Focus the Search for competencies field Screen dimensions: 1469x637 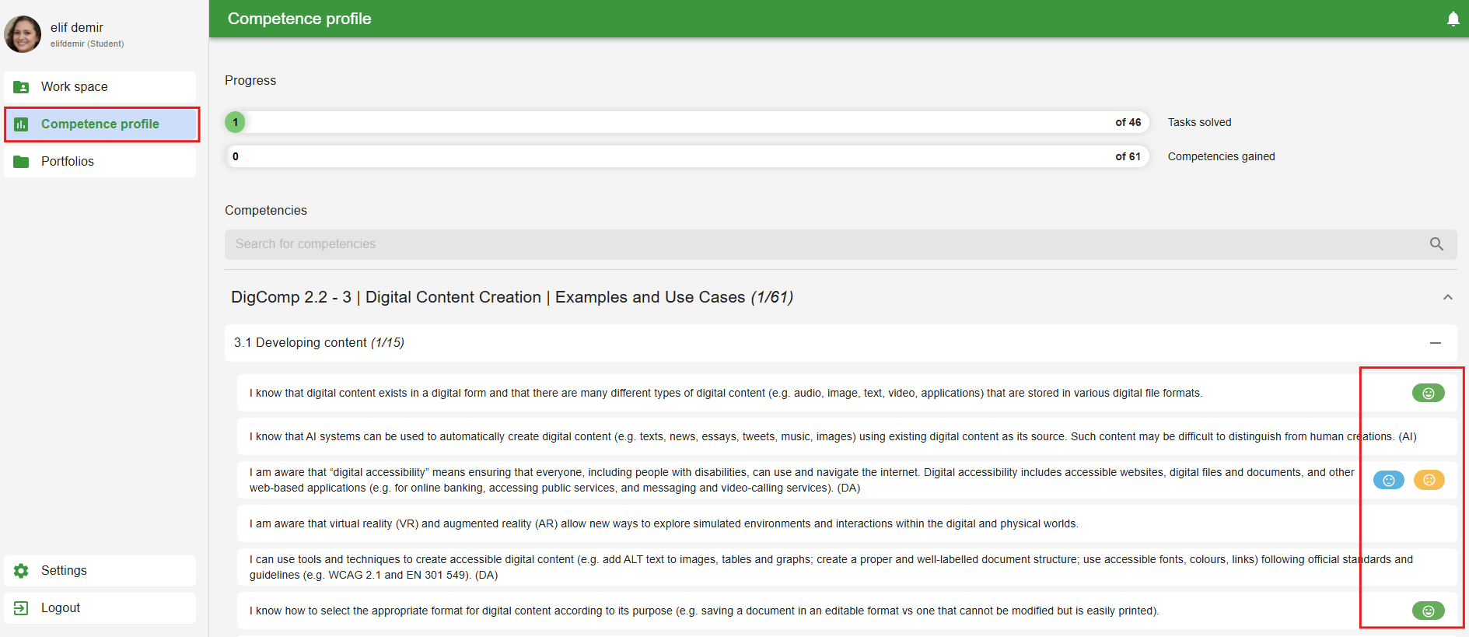tap(824, 244)
